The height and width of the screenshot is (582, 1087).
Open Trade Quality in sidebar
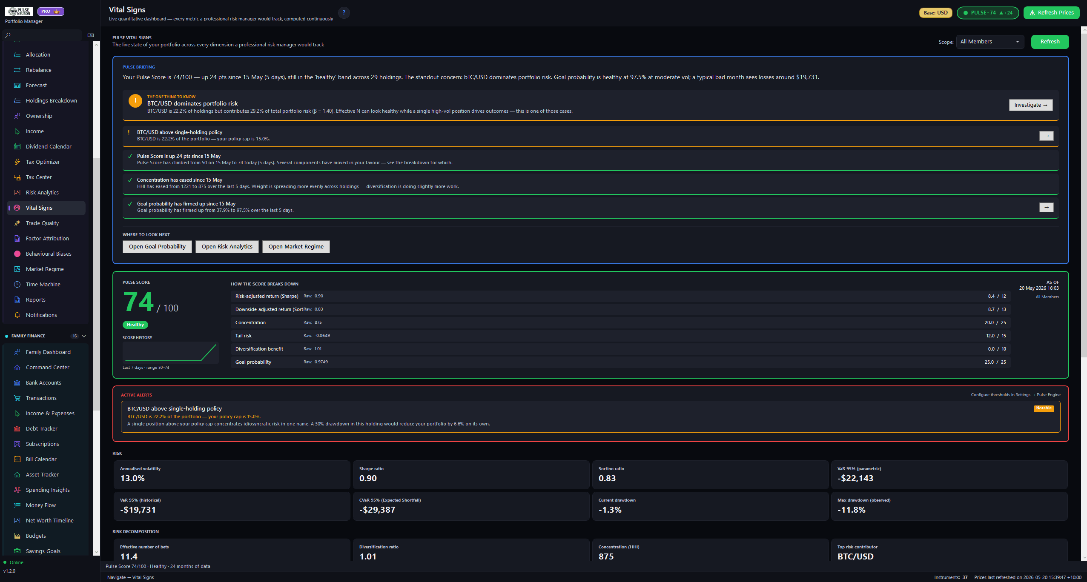click(42, 223)
